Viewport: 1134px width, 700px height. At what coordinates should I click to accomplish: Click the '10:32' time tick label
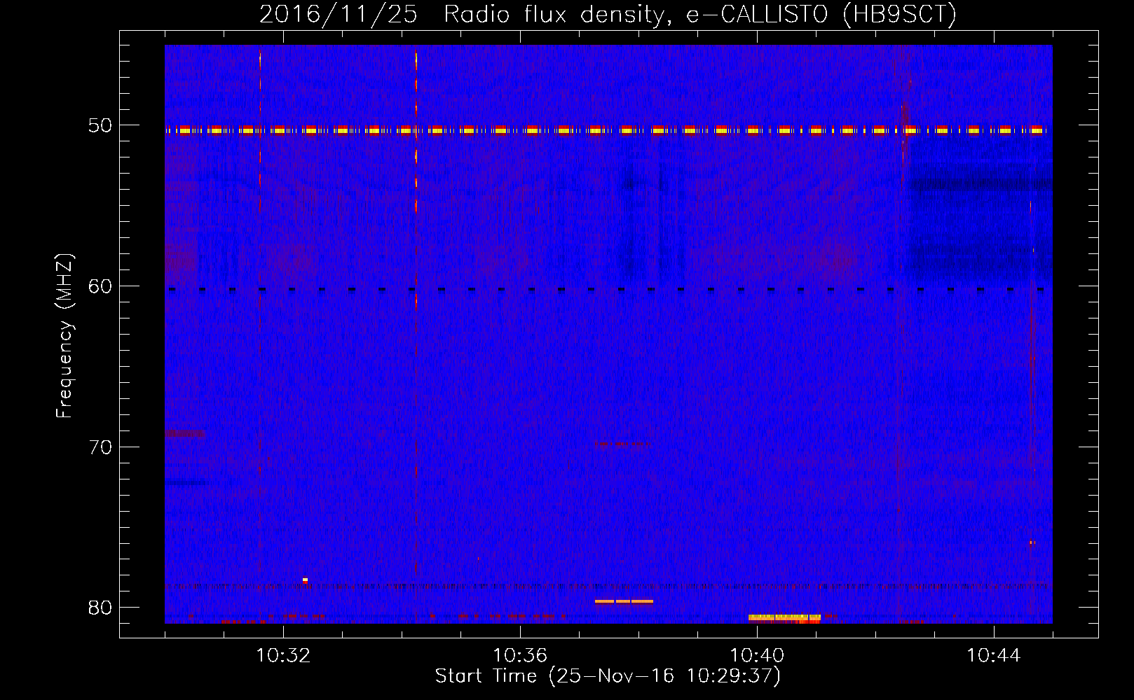(283, 656)
